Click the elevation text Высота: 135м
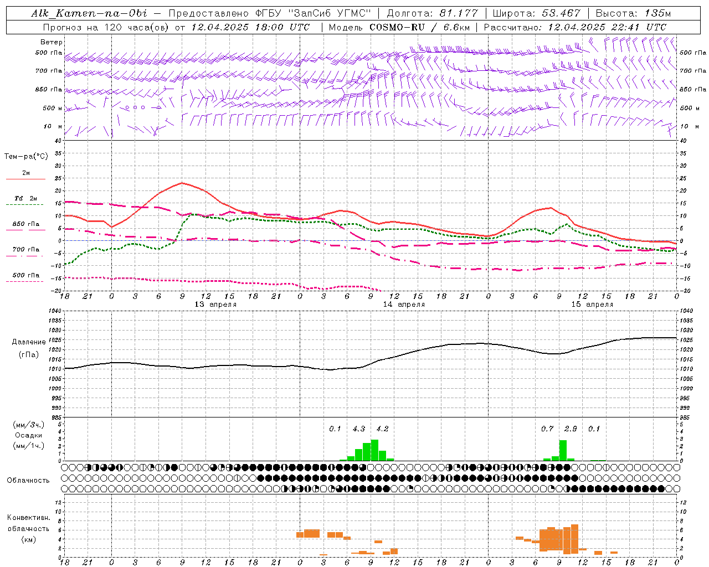The width and height of the screenshot is (709, 567). 633,13
